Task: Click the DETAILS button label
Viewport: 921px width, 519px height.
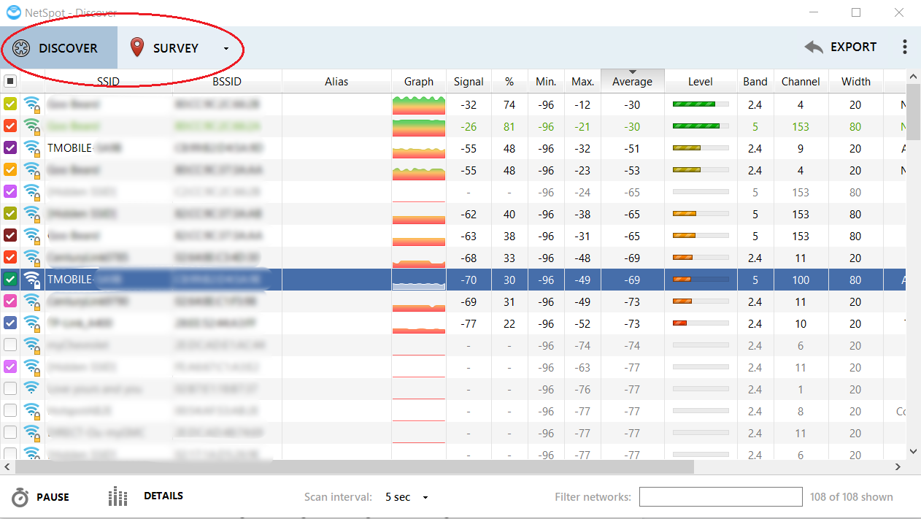Action: (x=163, y=496)
